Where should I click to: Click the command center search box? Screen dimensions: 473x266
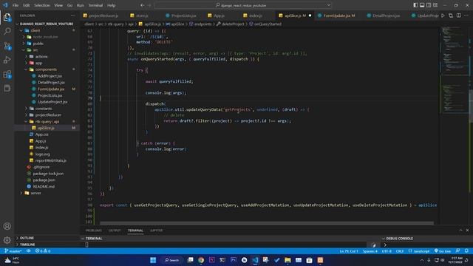243,5
